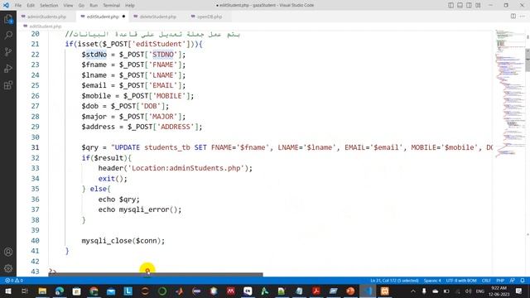The height and width of the screenshot is (298, 530).
Task: Split the editor to the right
Action: point(513,17)
